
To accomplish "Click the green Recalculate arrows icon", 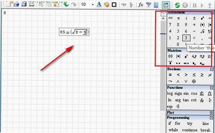I will pos(177,5).
